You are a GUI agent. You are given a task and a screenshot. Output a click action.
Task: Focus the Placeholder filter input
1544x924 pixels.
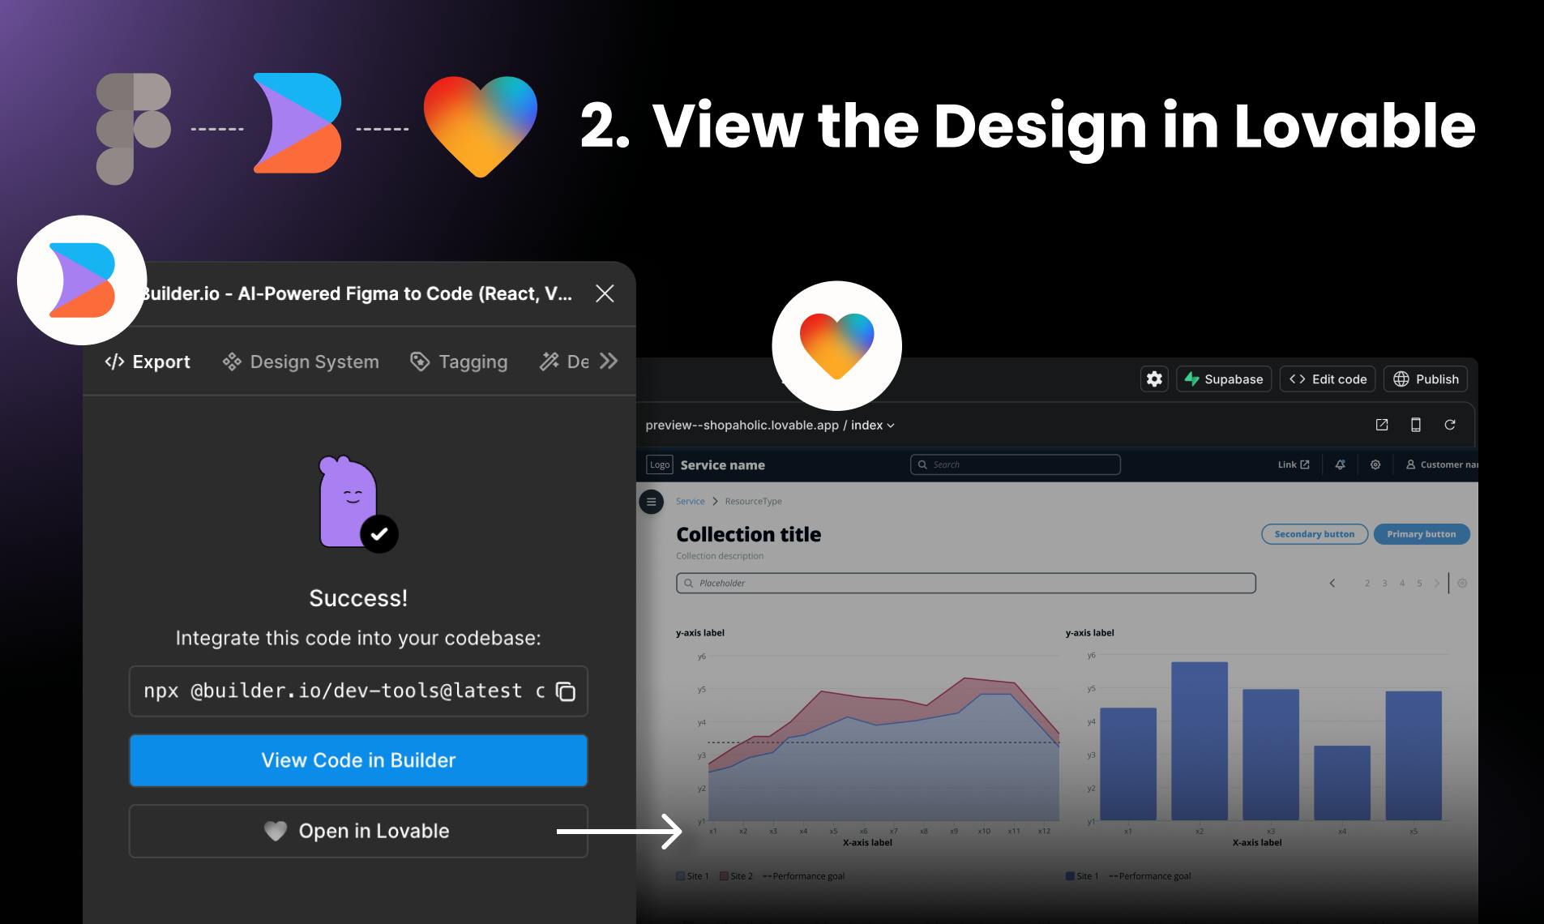click(966, 583)
